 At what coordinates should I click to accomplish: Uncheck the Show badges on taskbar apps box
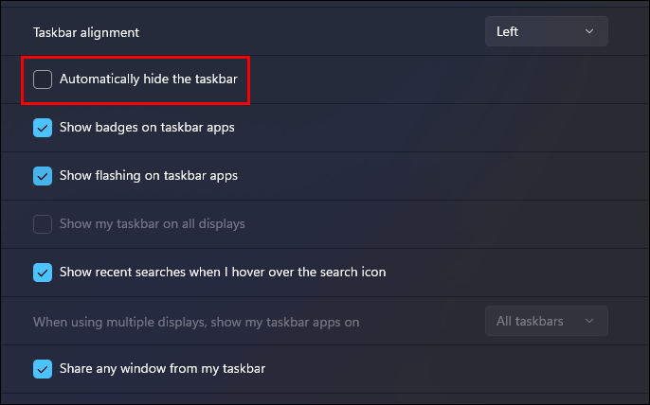[43, 128]
